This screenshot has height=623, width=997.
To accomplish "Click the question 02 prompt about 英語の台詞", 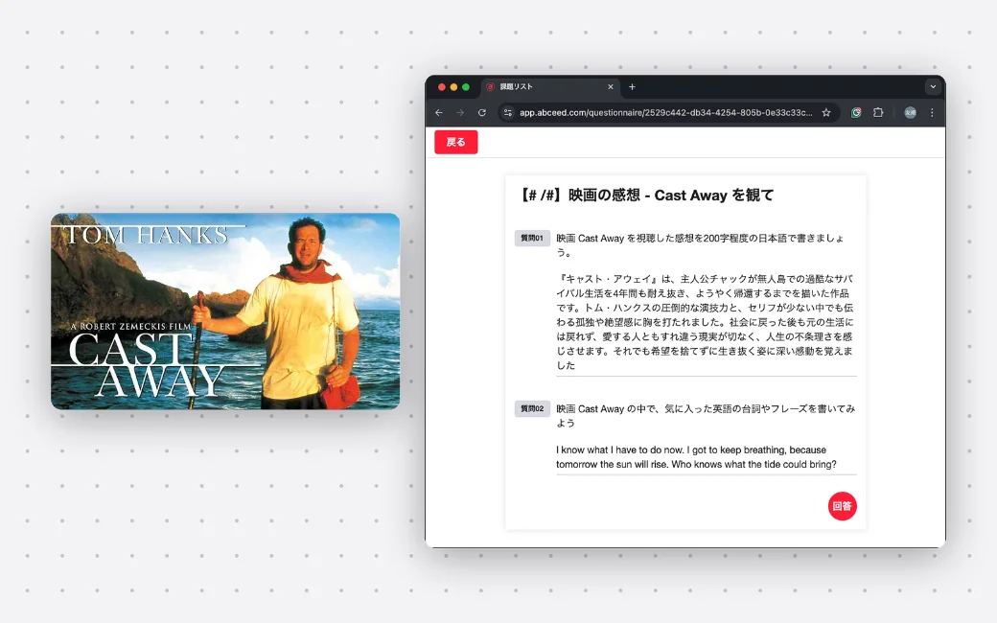I will pos(706,416).
